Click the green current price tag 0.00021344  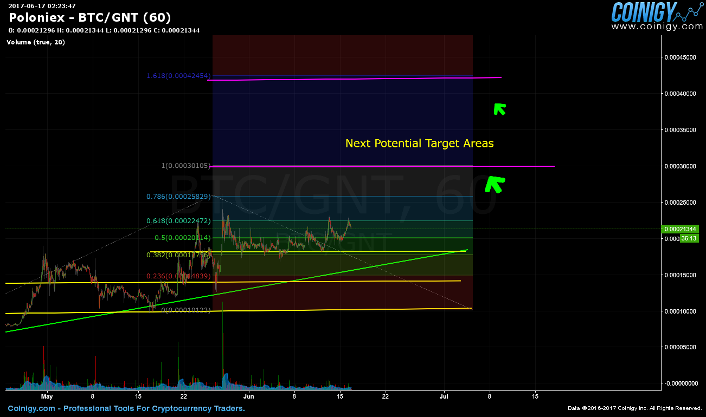point(681,230)
